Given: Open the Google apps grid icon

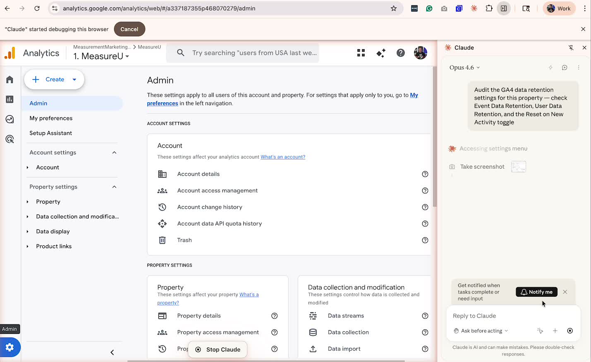Looking at the screenshot, I should coord(361,52).
